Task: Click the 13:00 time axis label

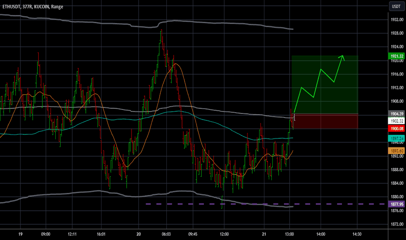Action: [289, 234]
